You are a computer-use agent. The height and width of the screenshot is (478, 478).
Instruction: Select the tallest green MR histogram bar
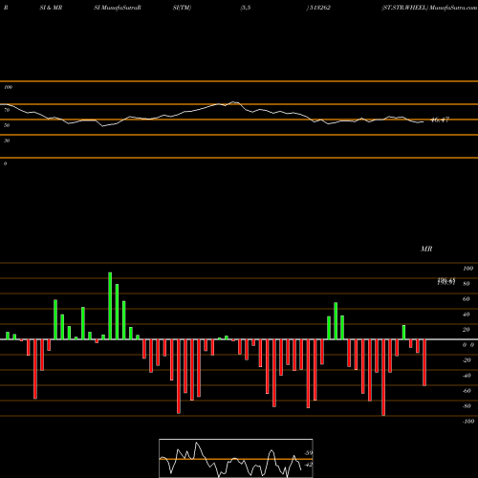[110, 306]
